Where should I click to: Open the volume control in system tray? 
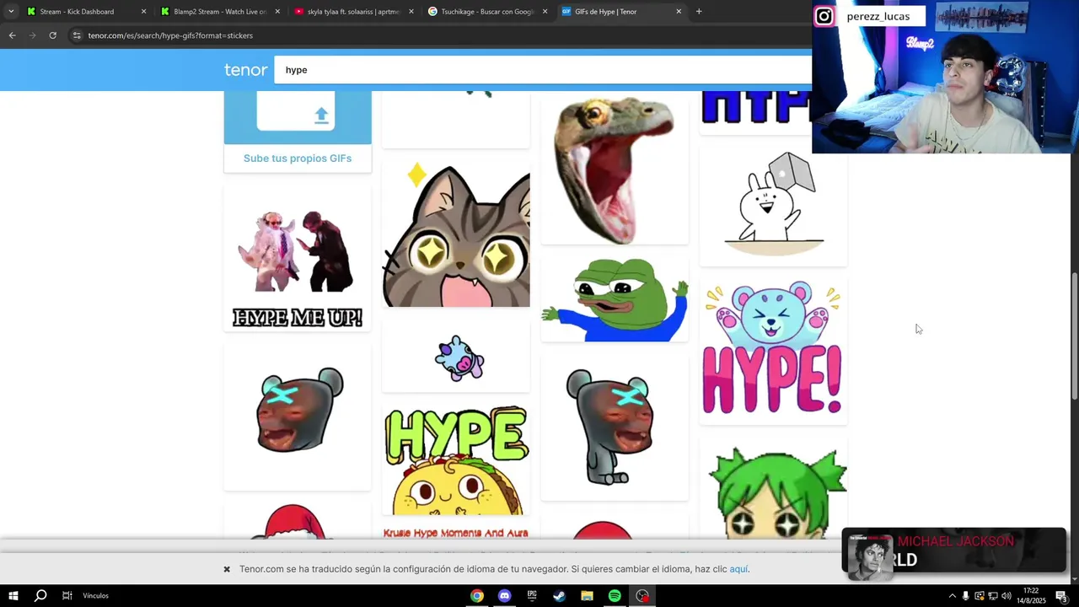point(1006,596)
